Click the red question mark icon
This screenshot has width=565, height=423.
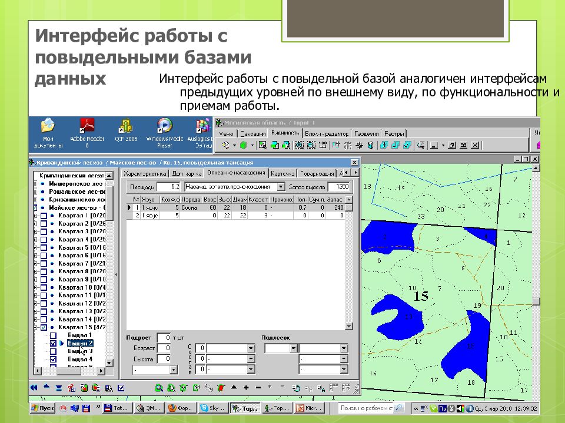point(71,388)
